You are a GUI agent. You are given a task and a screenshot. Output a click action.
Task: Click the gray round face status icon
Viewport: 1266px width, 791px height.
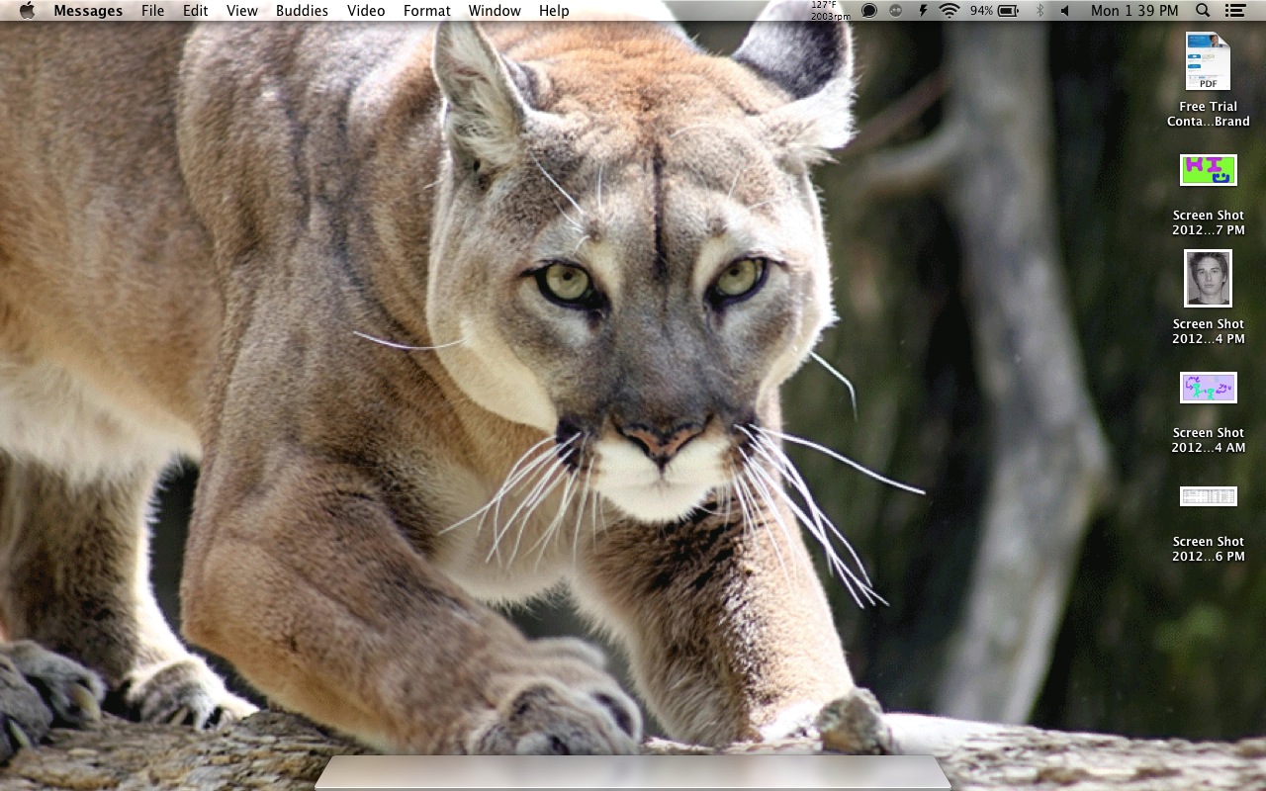click(896, 11)
